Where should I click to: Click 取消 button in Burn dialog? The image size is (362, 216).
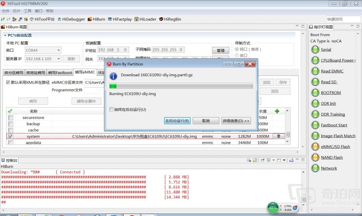[206, 121]
